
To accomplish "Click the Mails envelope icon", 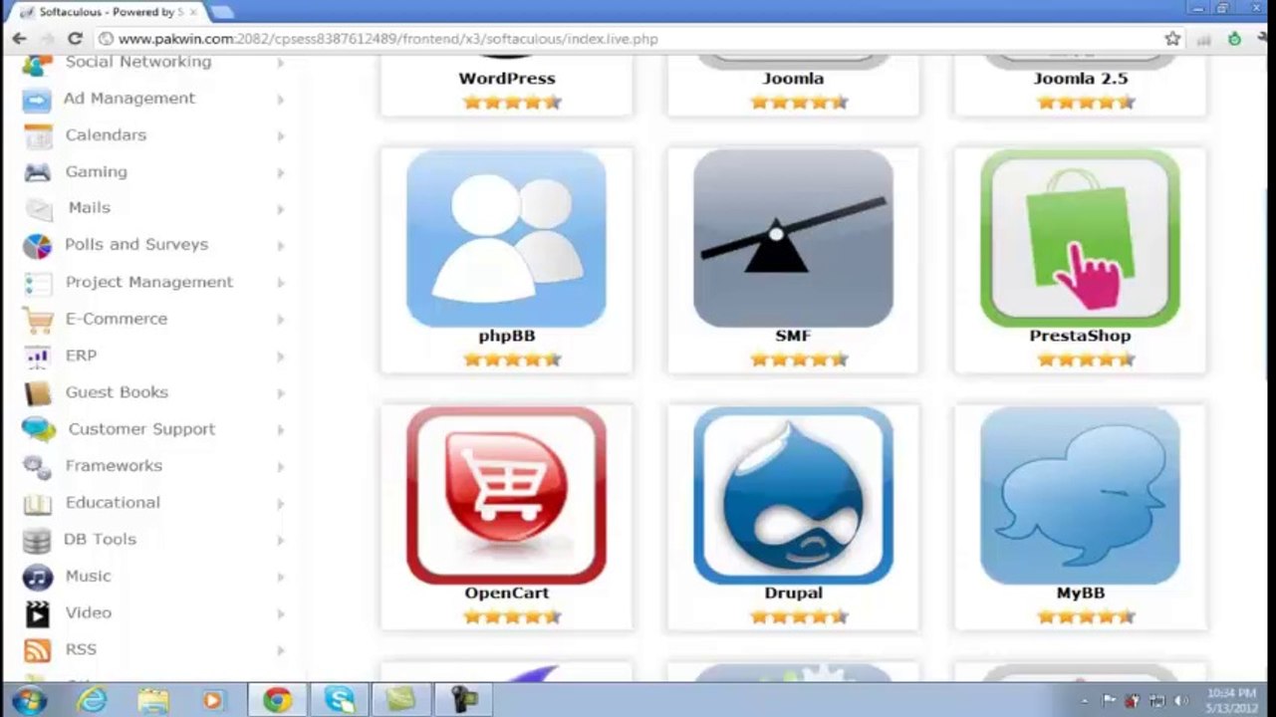I will point(39,209).
